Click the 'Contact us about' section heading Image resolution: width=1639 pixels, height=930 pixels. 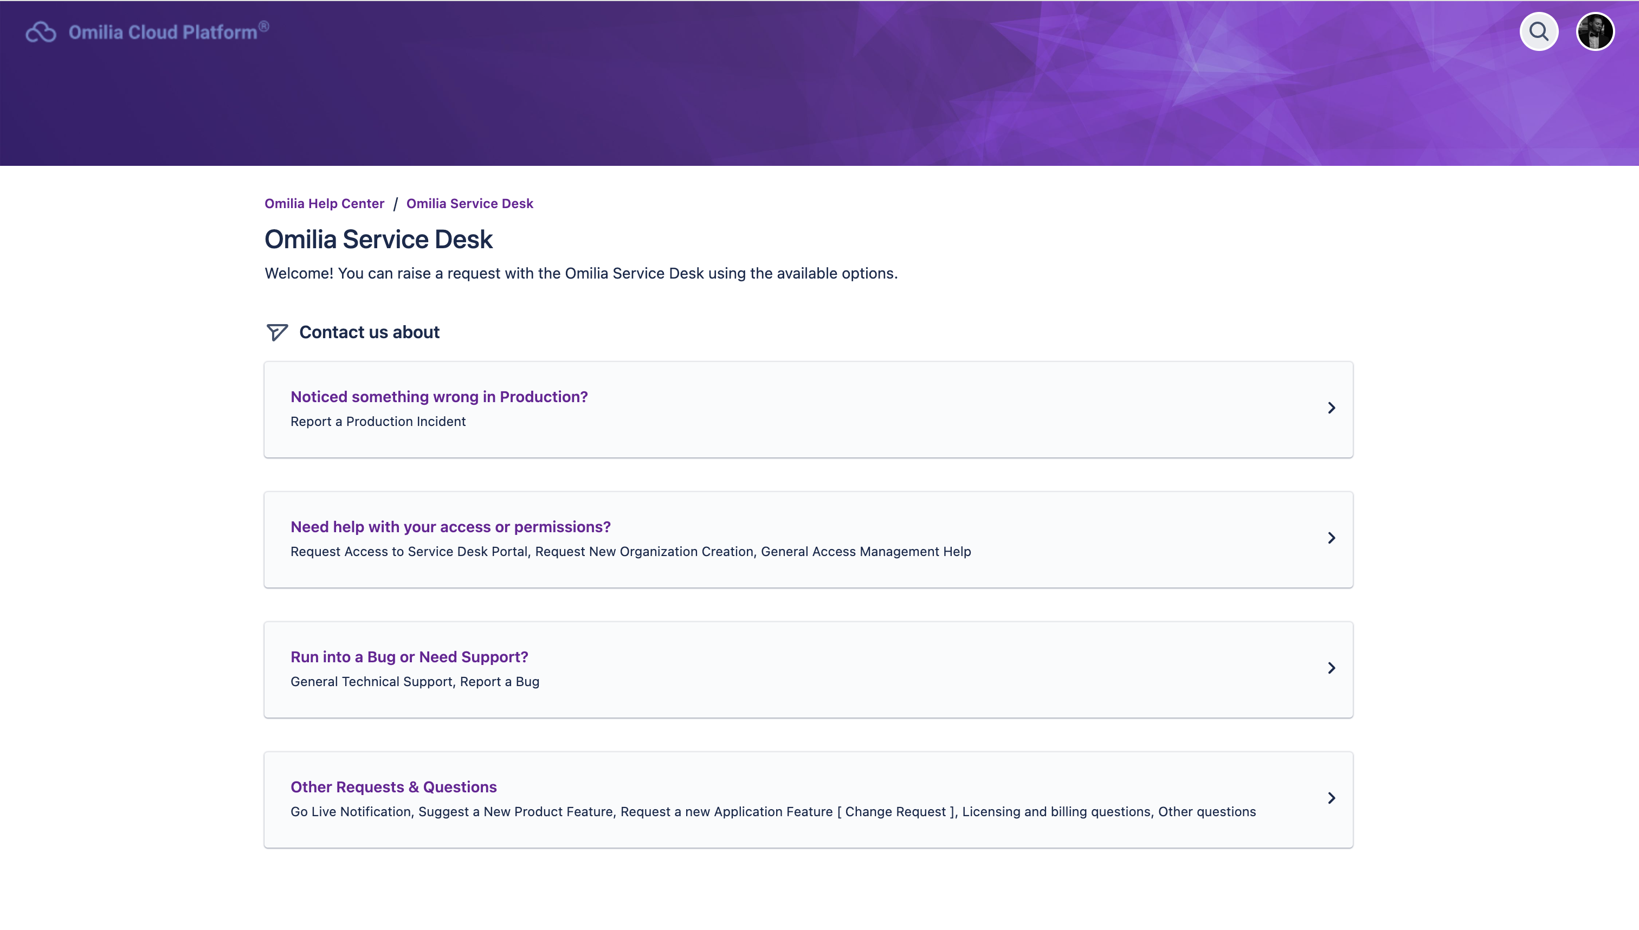click(369, 332)
